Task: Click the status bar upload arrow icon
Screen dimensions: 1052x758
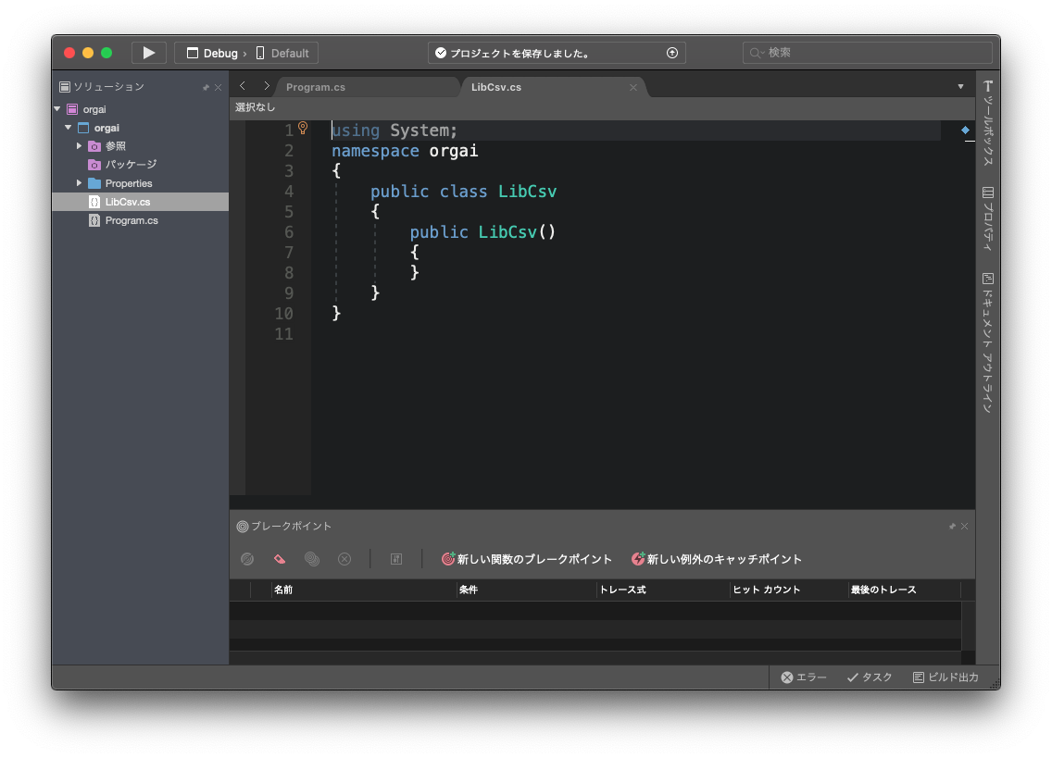Action: (x=672, y=53)
